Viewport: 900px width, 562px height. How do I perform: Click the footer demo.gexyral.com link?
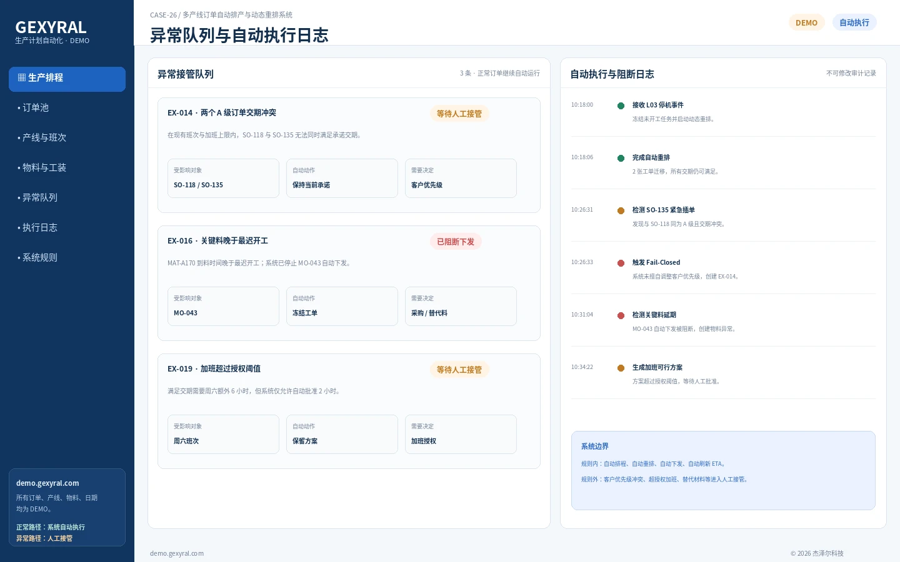pos(177,553)
